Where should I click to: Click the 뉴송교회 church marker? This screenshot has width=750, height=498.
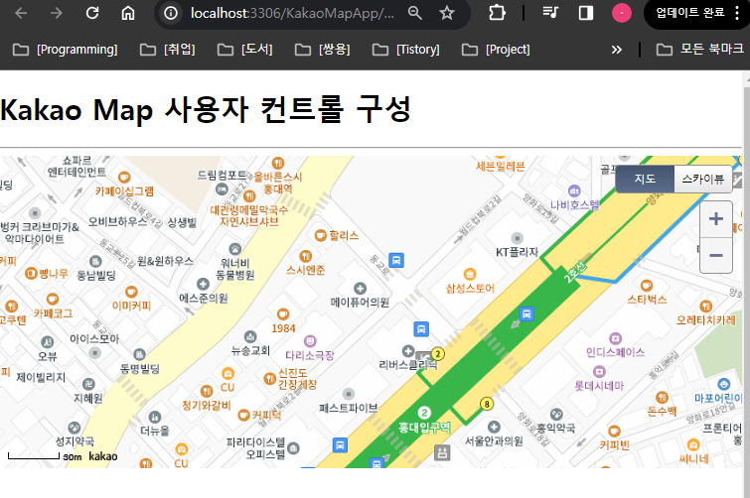(x=250, y=336)
